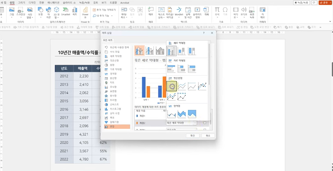The height and width of the screenshot is (171, 333).
Task: Switch to the 애니메이션 Animations tab
Action: (53, 3)
